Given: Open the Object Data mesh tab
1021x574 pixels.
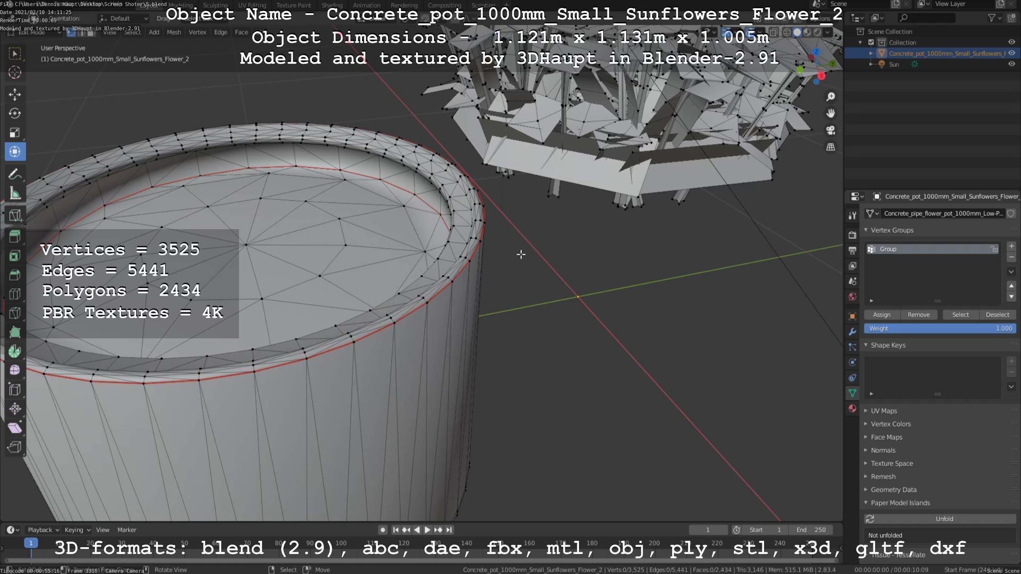Looking at the screenshot, I should click(x=852, y=393).
